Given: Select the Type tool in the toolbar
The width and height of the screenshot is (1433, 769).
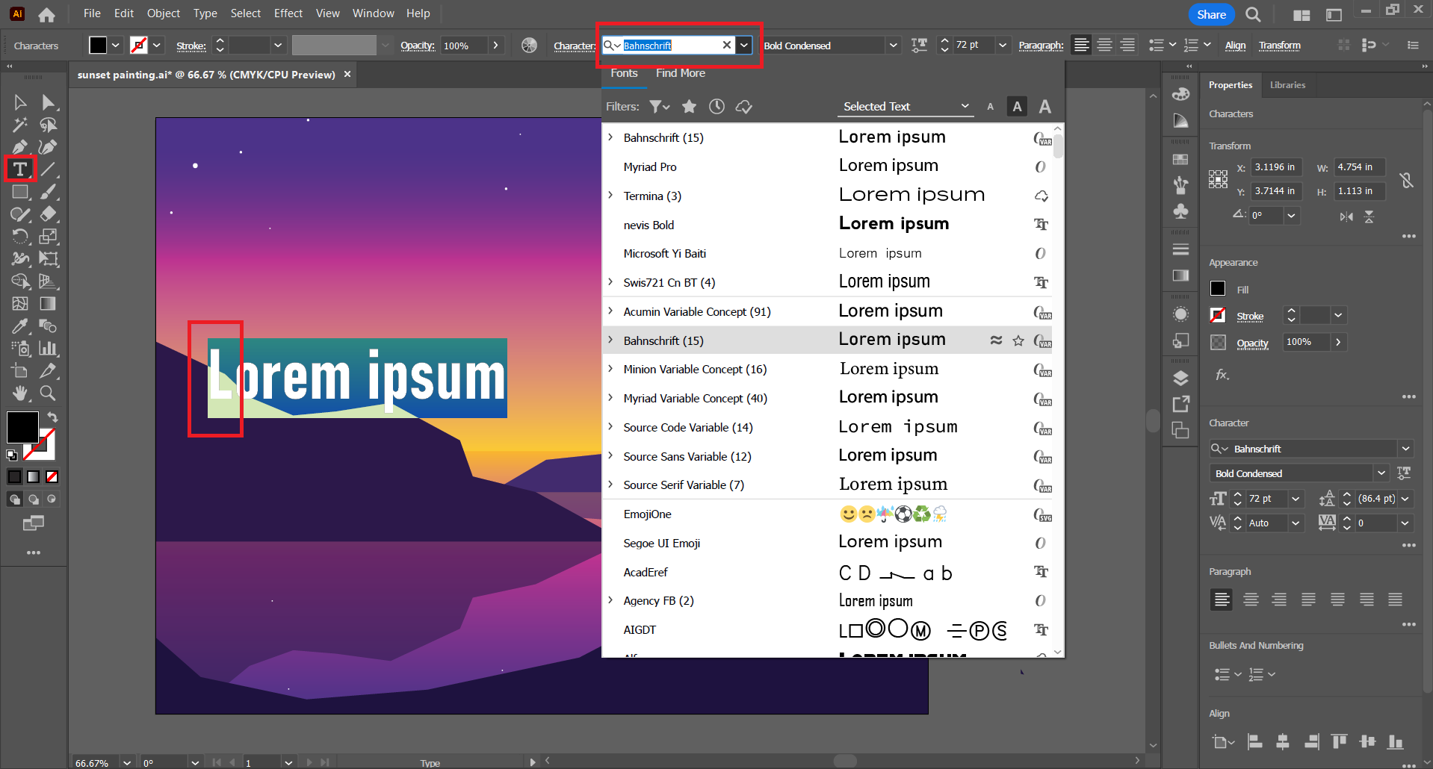Looking at the screenshot, I should pyautogui.click(x=20, y=169).
